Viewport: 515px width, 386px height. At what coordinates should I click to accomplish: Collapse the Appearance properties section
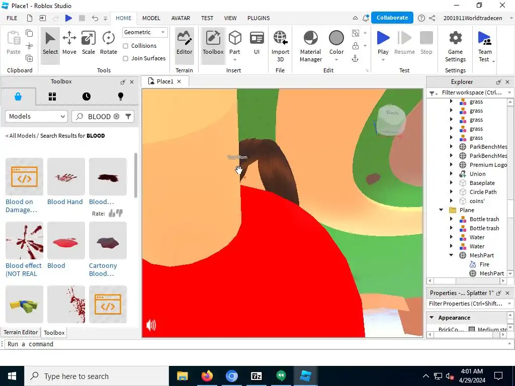(432, 318)
